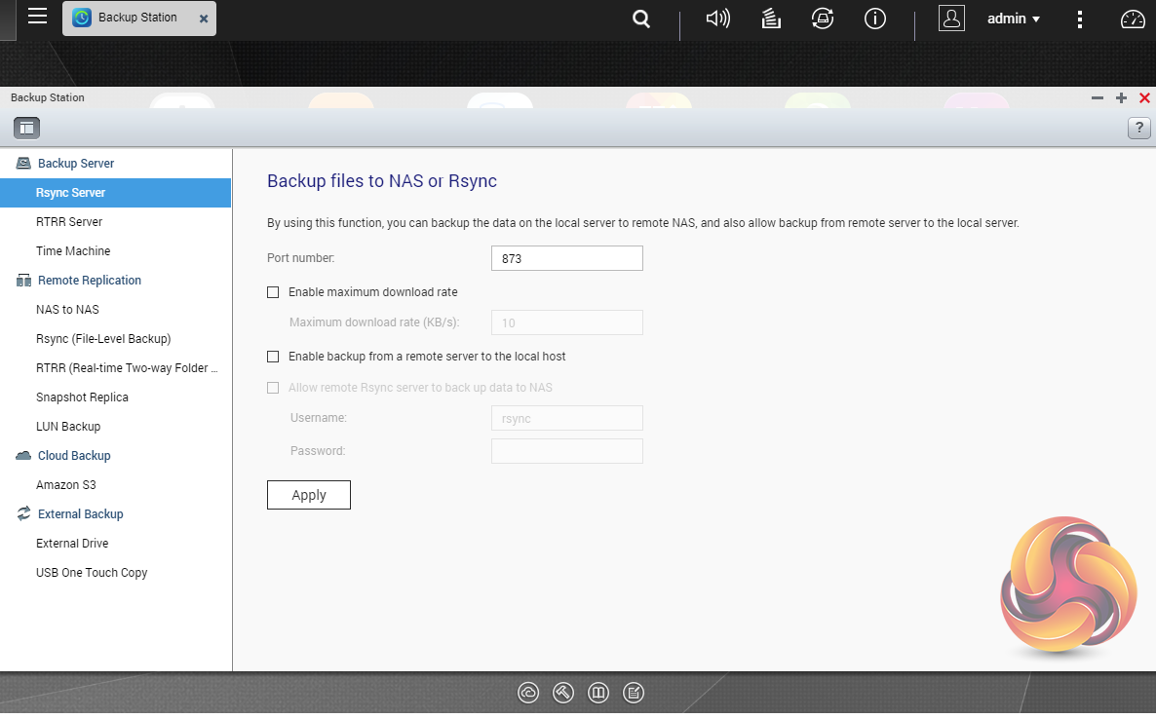The image size is (1156, 719).
Task: Enable backup from remote server checkbox
Action: coord(273,357)
